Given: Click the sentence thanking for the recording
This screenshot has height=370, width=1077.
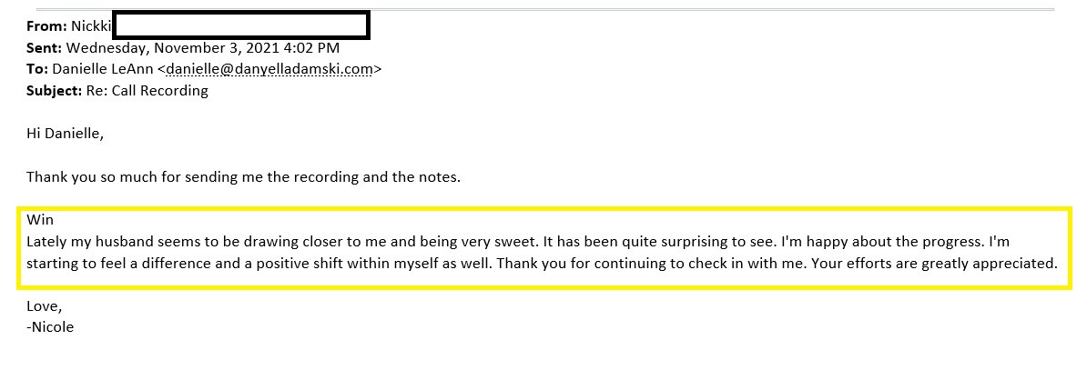Looking at the screenshot, I should (243, 177).
